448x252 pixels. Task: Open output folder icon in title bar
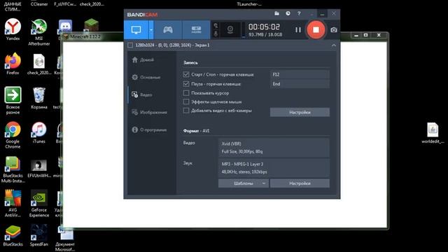click(276, 13)
